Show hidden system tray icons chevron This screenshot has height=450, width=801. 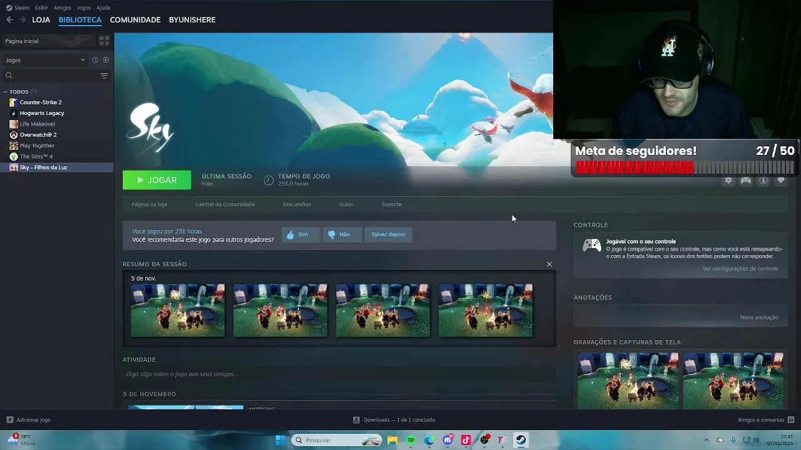707,440
